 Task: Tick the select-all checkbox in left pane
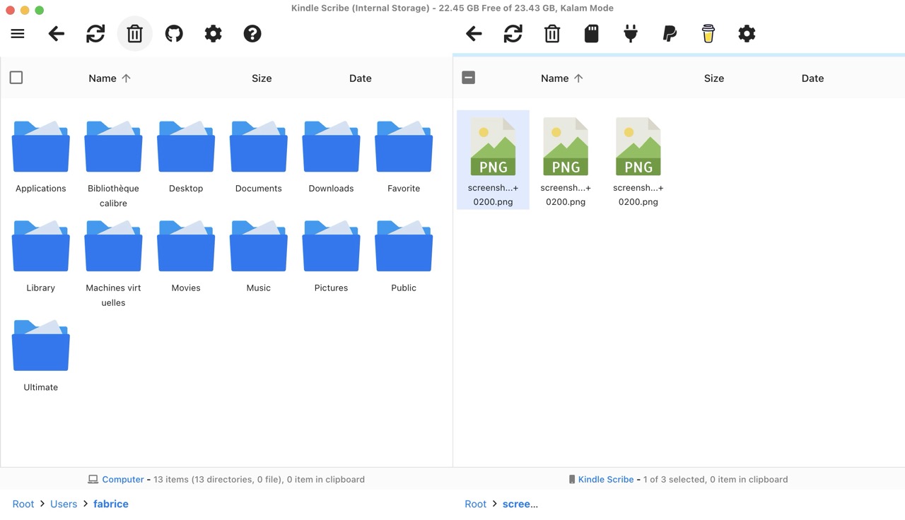(16, 78)
